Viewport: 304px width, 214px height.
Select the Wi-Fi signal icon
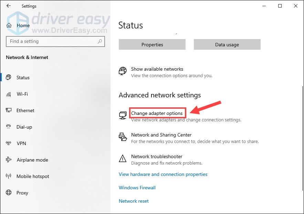(9, 94)
